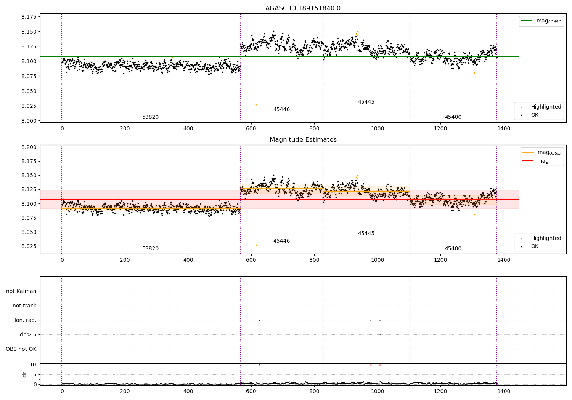572x400 pixels.
Task: Click the orange outlier point near 8.027 in AGASC ID plot
Action: click(x=256, y=104)
